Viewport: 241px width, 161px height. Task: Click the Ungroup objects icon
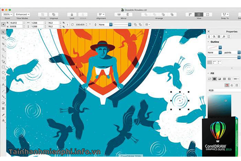tap(54, 14)
